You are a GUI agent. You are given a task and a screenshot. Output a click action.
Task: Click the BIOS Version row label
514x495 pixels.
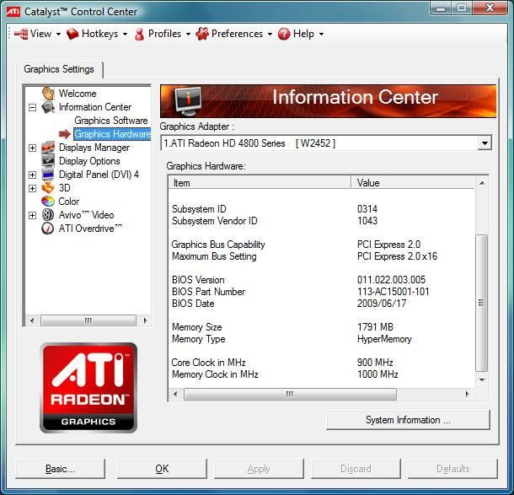click(198, 280)
